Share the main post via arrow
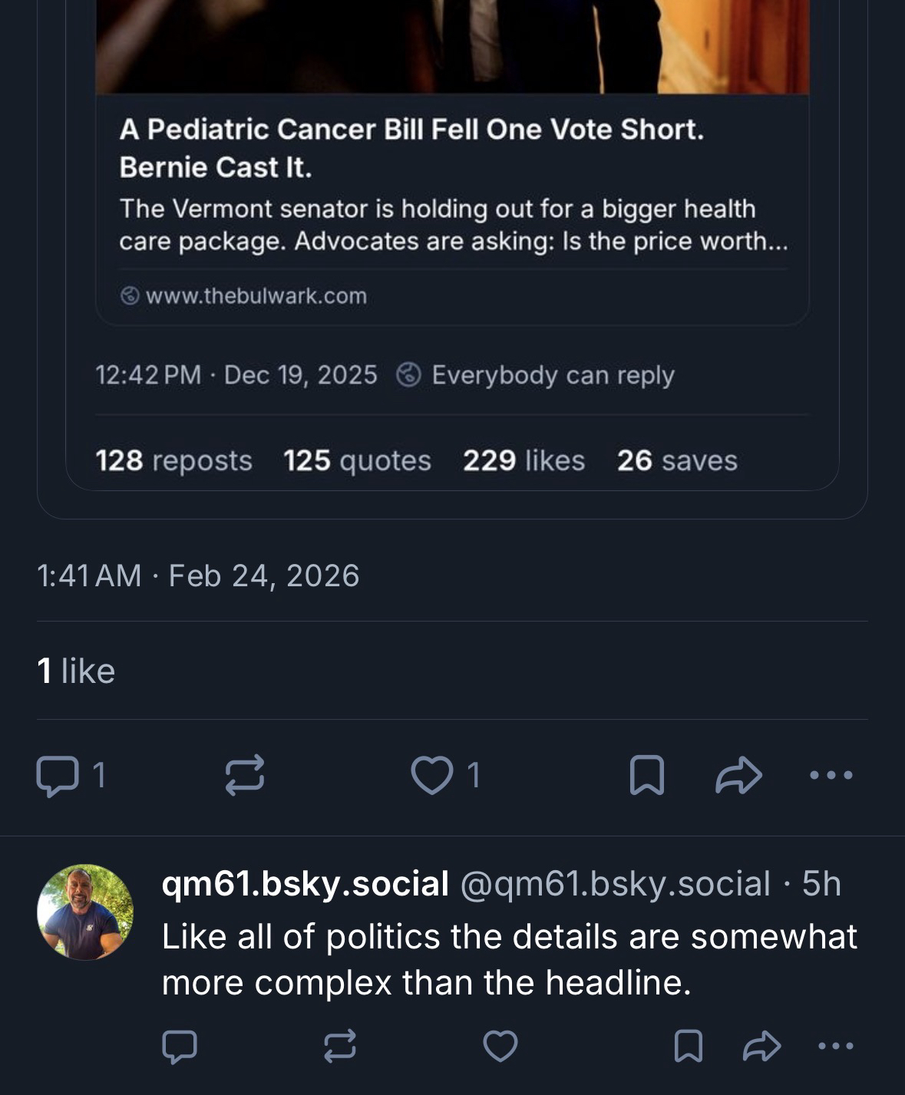The height and width of the screenshot is (1095, 905). (738, 775)
